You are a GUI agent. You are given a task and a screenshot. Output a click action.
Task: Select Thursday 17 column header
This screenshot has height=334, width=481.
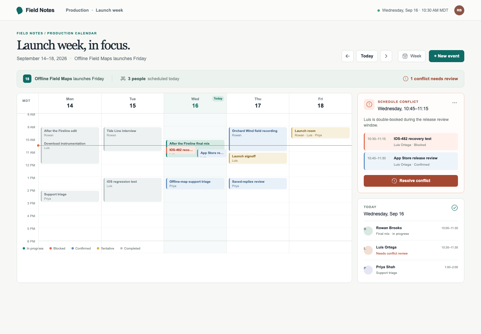258,103
